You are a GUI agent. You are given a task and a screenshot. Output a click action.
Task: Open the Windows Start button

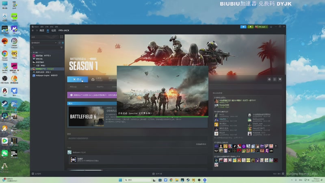[120, 180]
